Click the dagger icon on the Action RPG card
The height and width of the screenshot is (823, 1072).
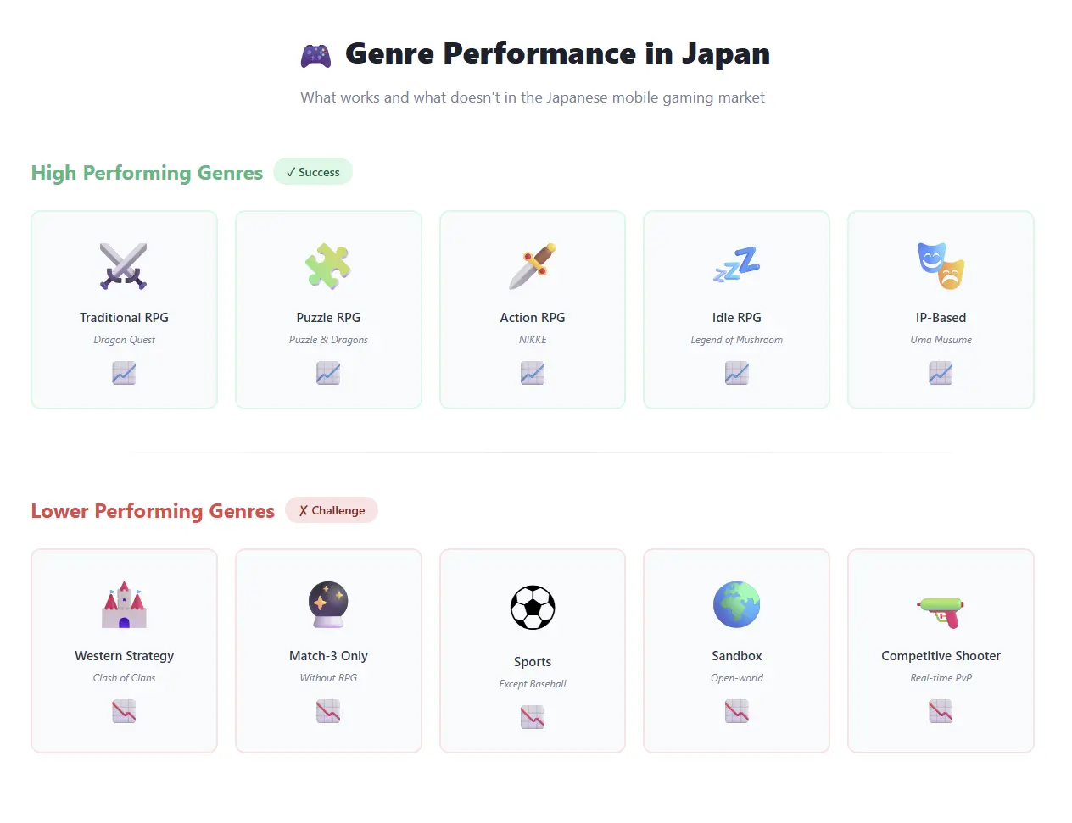coord(532,265)
